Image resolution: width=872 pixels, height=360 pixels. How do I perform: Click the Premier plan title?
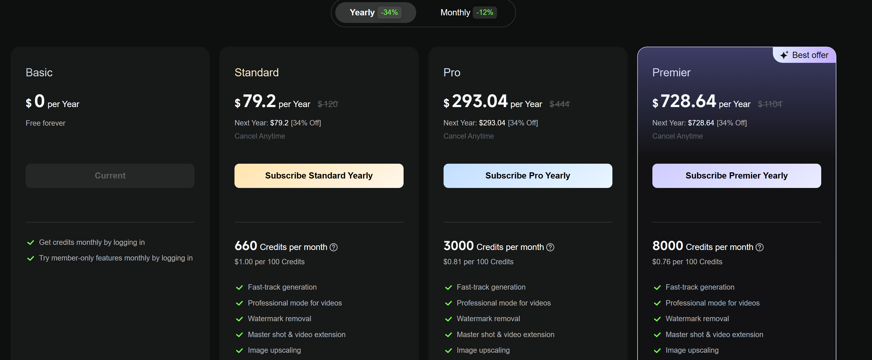click(x=671, y=73)
